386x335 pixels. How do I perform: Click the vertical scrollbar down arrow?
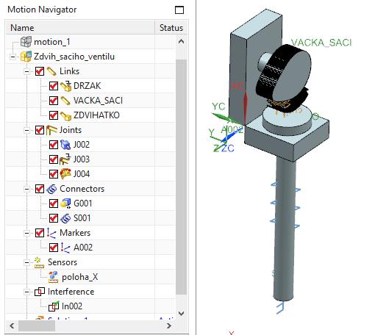click(x=181, y=314)
